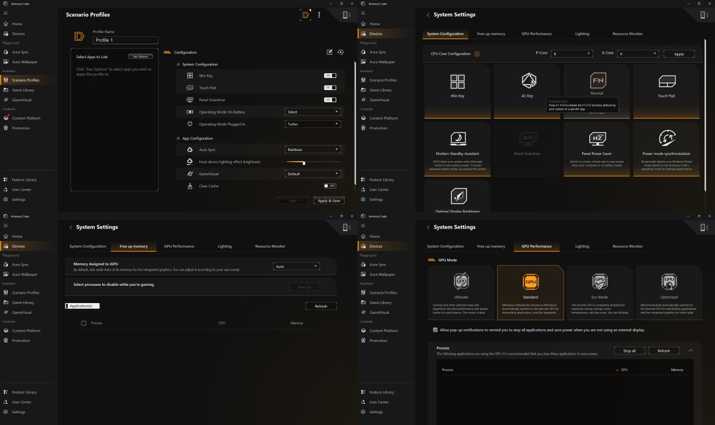Click the Modern Standby Assistant tile
This screenshot has height=425, width=715.
coord(457,149)
